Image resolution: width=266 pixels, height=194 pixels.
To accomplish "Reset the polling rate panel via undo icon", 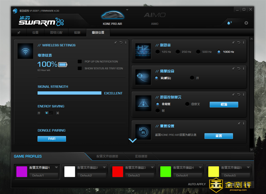I will (x=239, y=42).
